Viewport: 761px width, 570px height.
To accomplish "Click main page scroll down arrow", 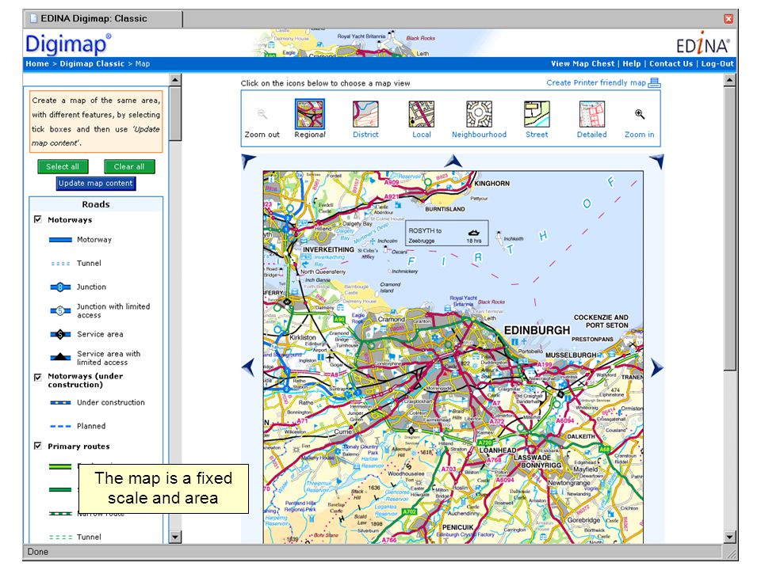I will tap(729, 537).
